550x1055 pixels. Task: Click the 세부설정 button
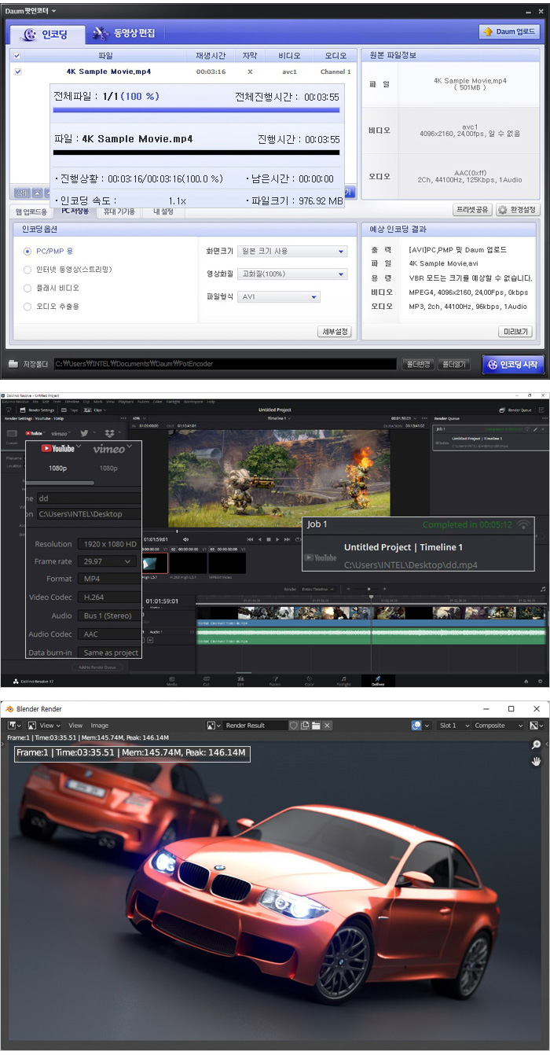tap(334, 332)
